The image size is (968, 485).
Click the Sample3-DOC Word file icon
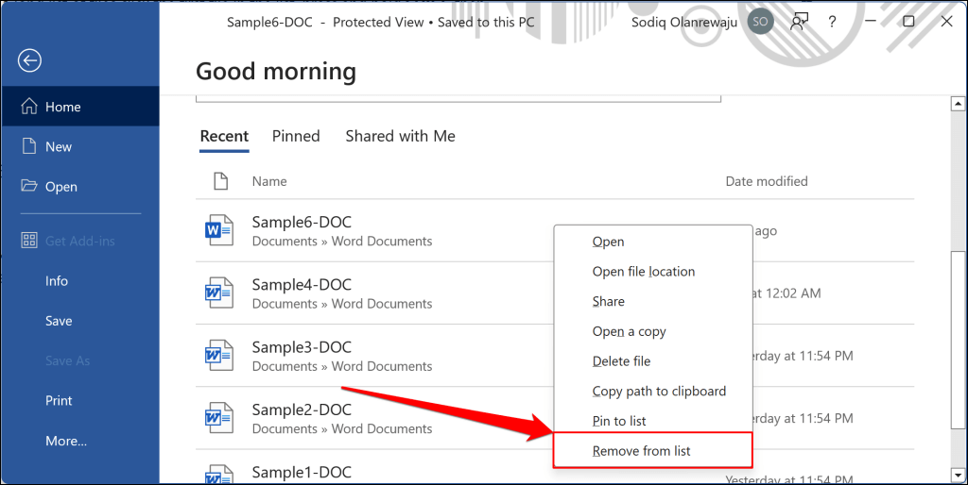tap(219, 356)
